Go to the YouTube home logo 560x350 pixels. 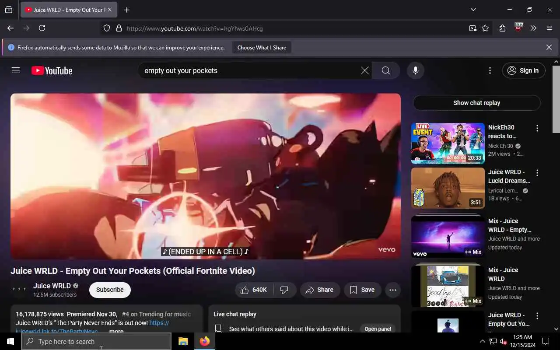52,70
